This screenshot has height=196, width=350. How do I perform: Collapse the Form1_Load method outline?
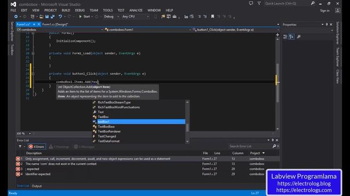tap(33, 53)
